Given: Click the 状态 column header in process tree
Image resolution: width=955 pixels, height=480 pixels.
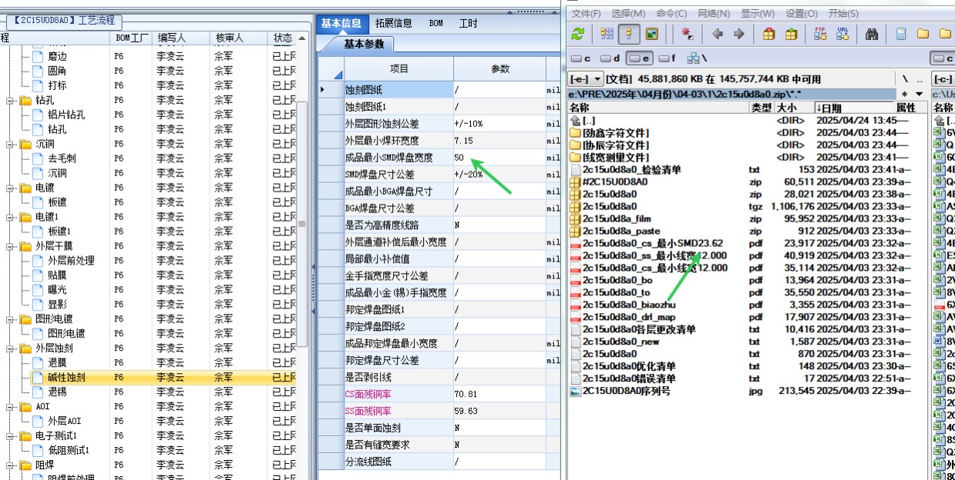Looking at the screenshot, I should coord(284,38).
